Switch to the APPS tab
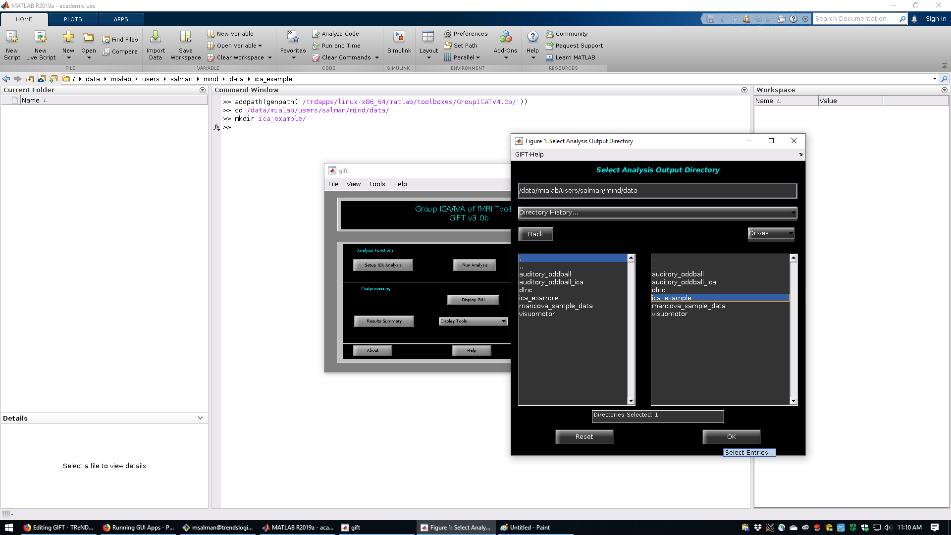This screenshot has width=951, height=535. click(x=121, y=19)
